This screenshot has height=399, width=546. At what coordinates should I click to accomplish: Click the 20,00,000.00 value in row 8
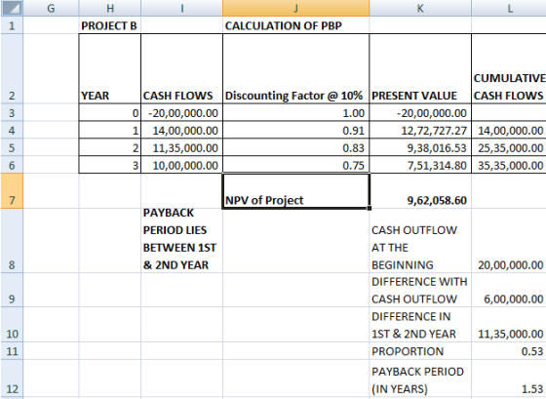(x=509, y=241)
